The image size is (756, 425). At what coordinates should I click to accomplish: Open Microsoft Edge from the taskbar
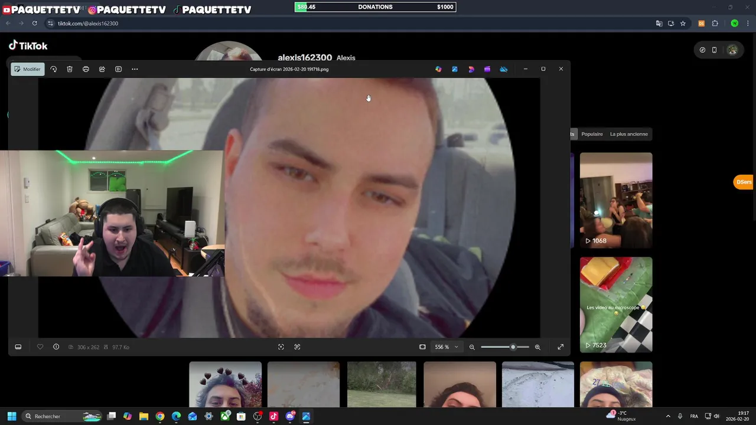(176, 416)
